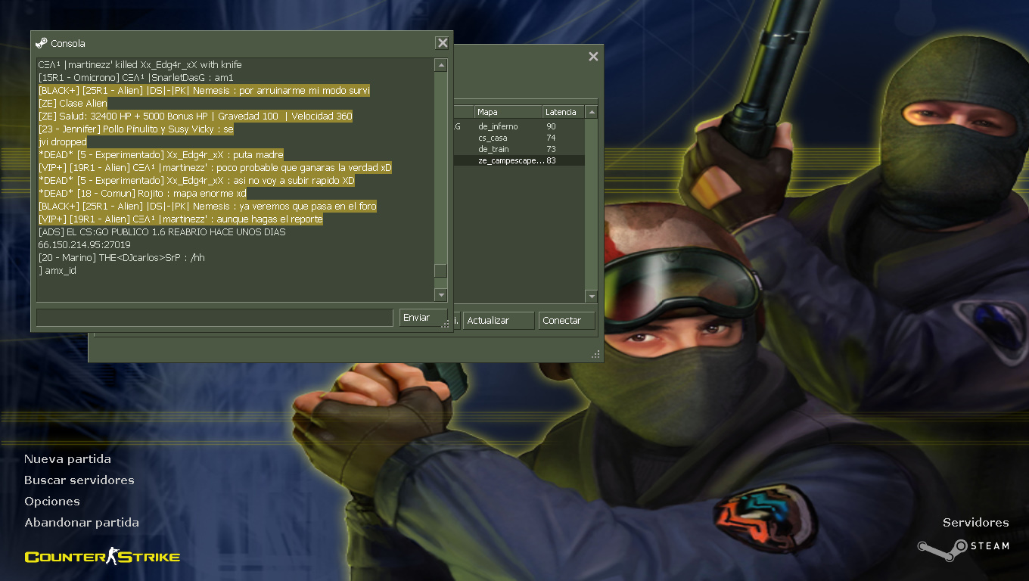Viewport: 1029px width, 581px height.
Task: Select the ze_campescape server row
Action: pyautogui.click(x=519, y=160)
